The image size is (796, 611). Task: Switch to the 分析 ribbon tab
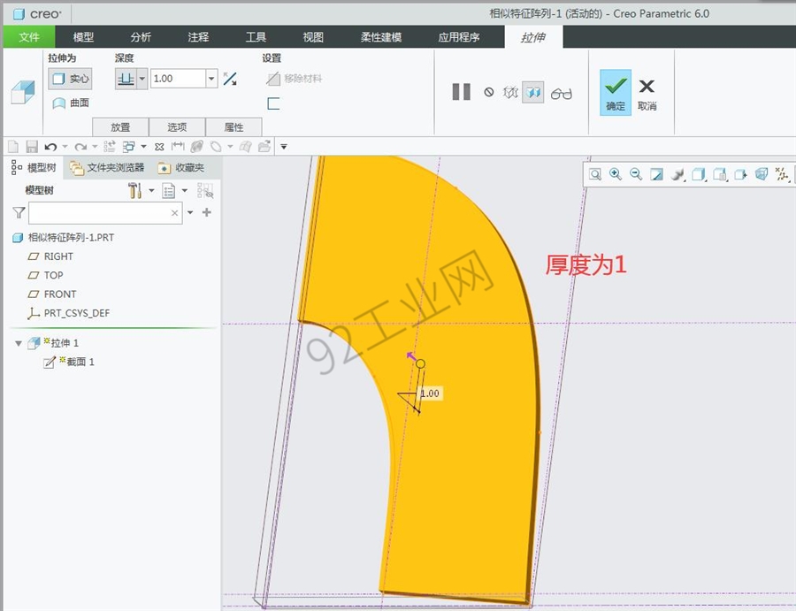141,37
